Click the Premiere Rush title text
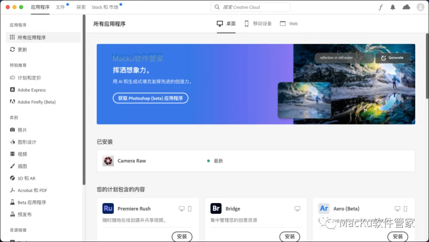The image size is (429, 242). [x=134, y=208]
